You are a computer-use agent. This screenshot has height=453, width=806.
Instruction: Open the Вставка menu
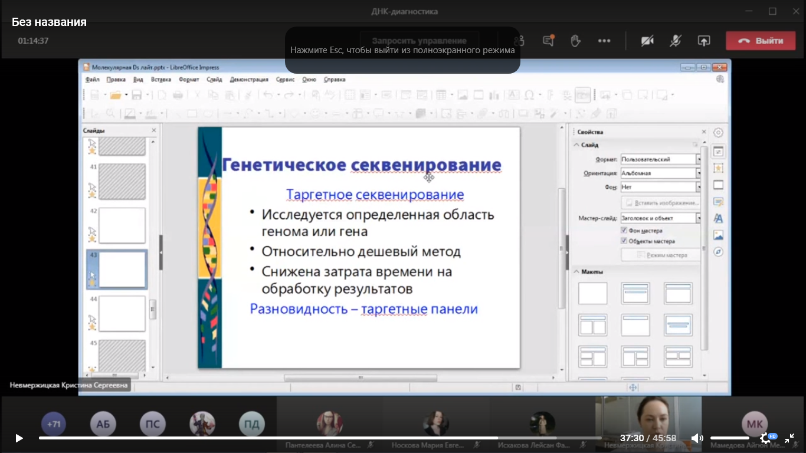161,79
